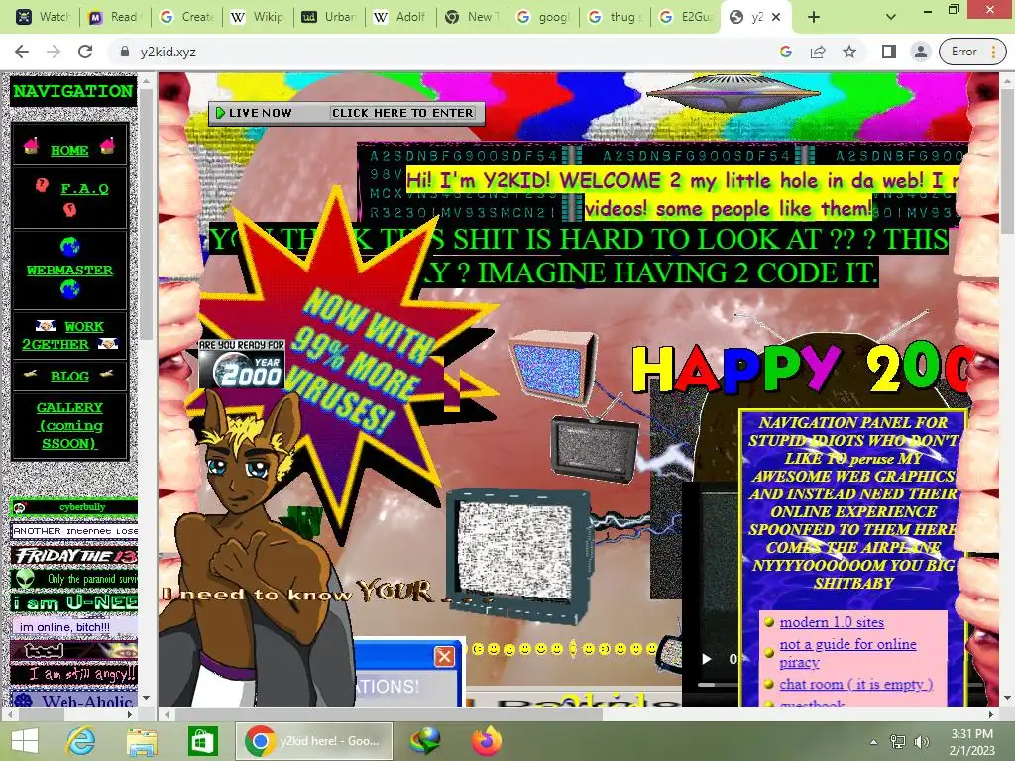Image resolution: width=1015 pixels, height=761 pixels.
Task: Open the BLOG navigation link
Action: point(69,376)
